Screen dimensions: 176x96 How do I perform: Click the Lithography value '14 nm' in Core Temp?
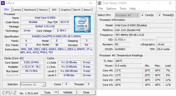165,45
